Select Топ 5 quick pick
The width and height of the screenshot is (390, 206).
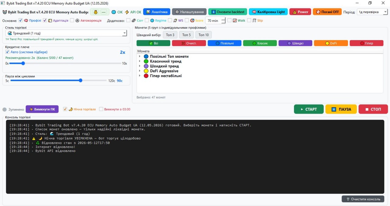click(186, 35)
